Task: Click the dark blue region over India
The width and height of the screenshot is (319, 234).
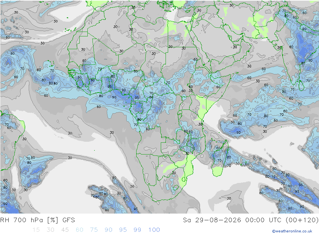Action: [x=304, y=47]
